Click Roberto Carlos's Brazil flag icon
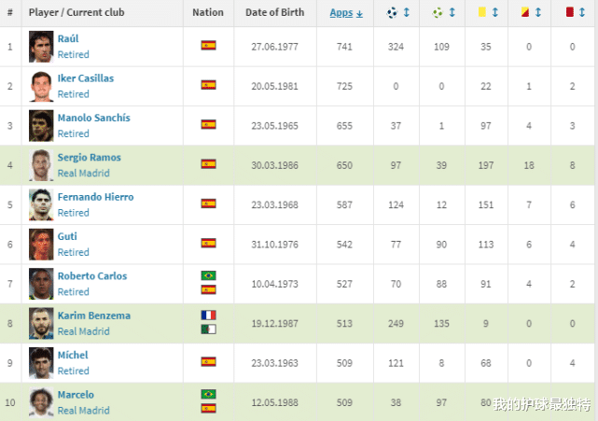This screenshot has width=598, height=421. [x=208, y=276]
